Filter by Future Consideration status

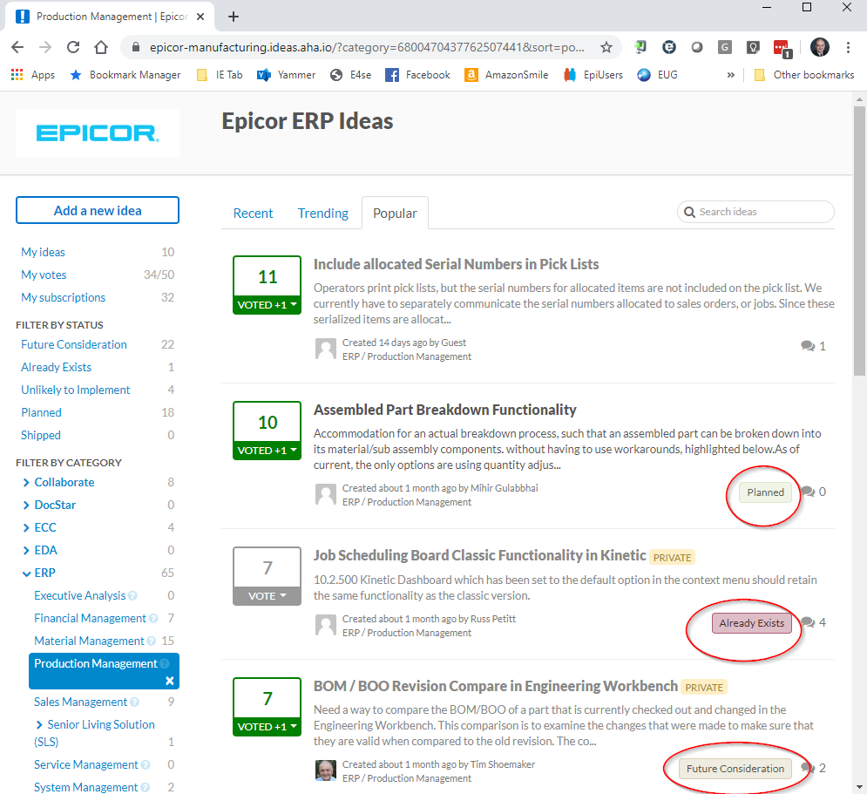pyautogui.click(x=73, y=344)
